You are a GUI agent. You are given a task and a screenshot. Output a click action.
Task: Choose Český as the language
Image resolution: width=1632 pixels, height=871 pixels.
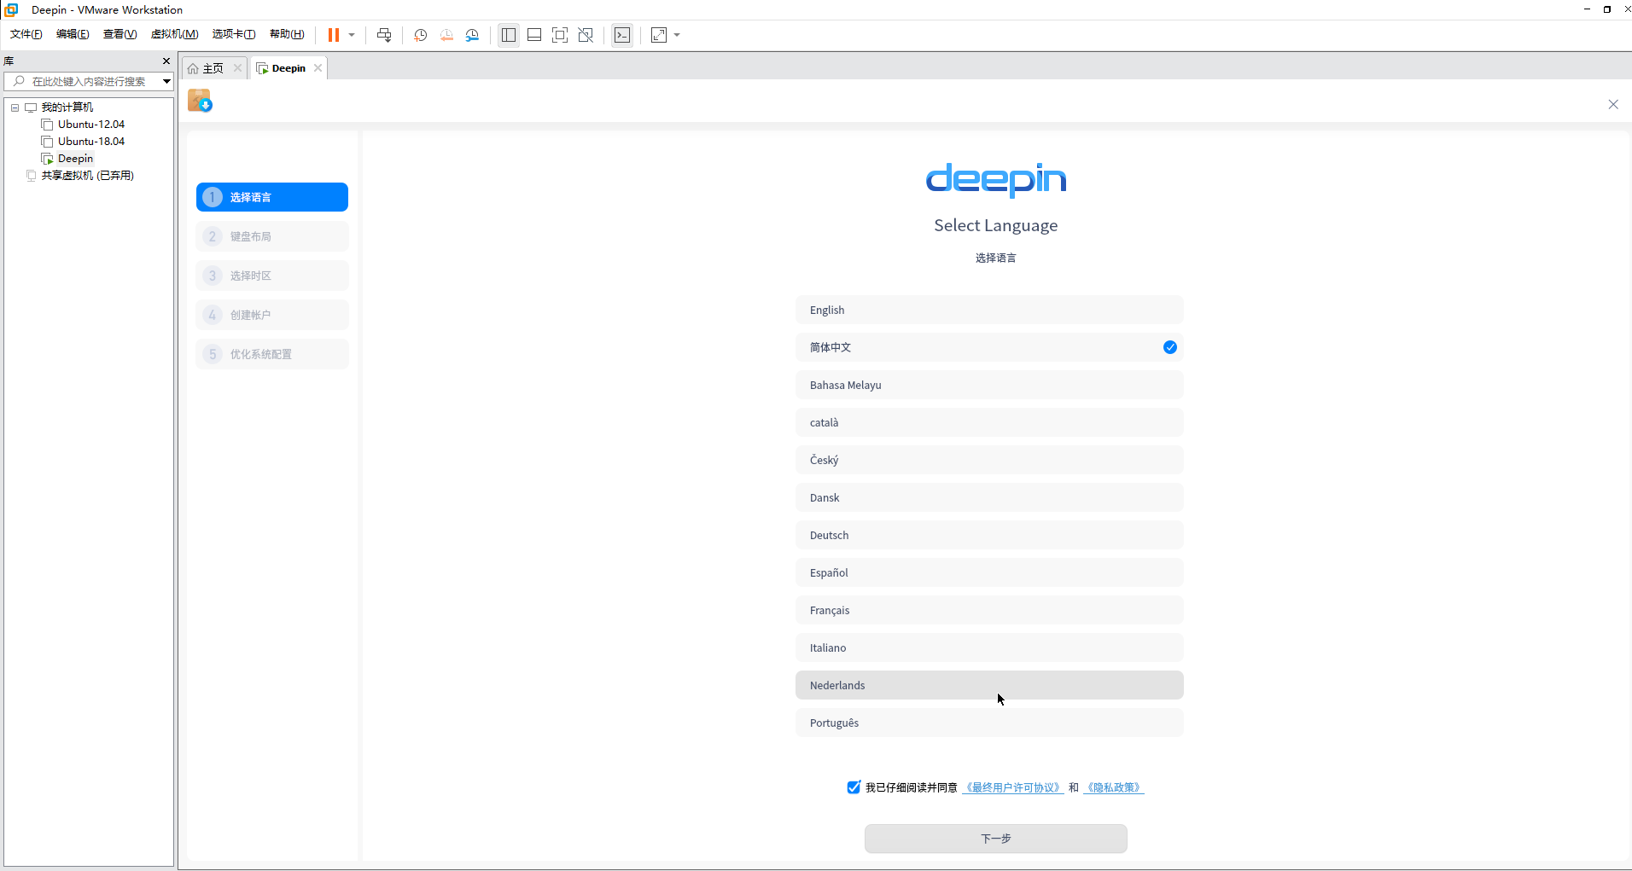click(x=989, y=460)
